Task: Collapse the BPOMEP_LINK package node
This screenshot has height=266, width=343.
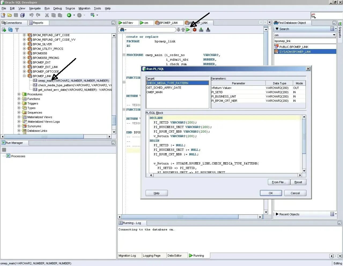Action: [x=24, y=76]
